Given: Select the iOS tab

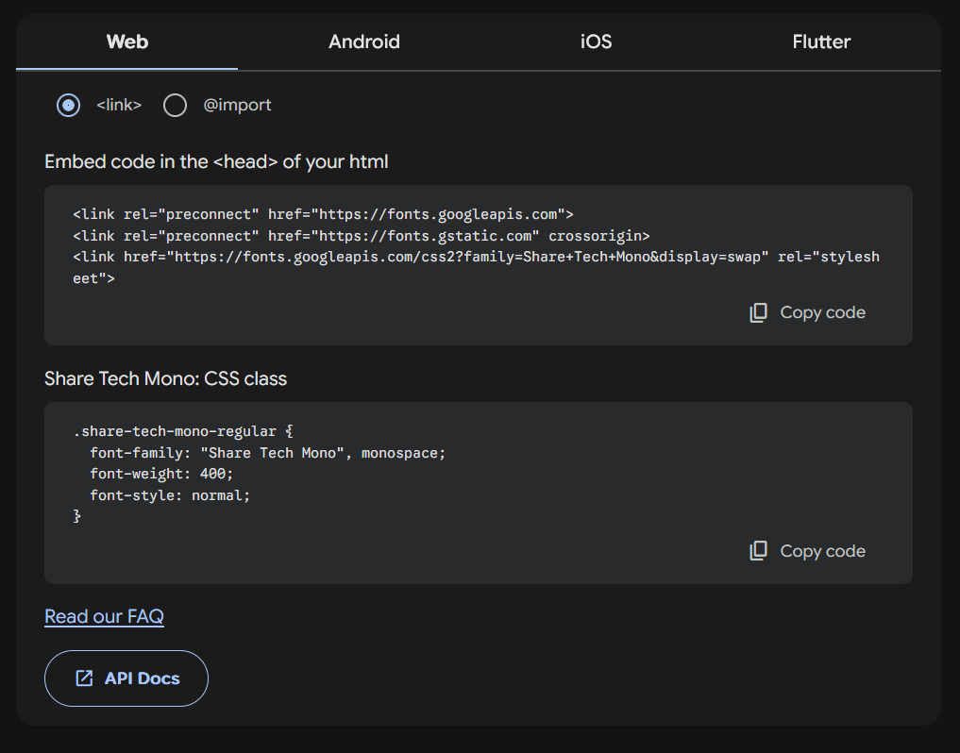Looking at the screenshot, I should (596, 42).
